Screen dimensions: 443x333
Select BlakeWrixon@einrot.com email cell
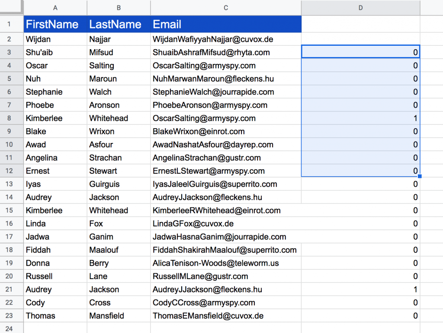click(x=226, y=131)
